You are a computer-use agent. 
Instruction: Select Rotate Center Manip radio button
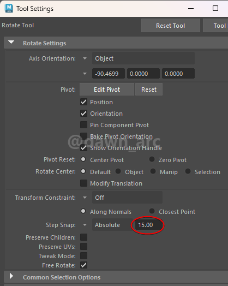click(x=153, y=171)
